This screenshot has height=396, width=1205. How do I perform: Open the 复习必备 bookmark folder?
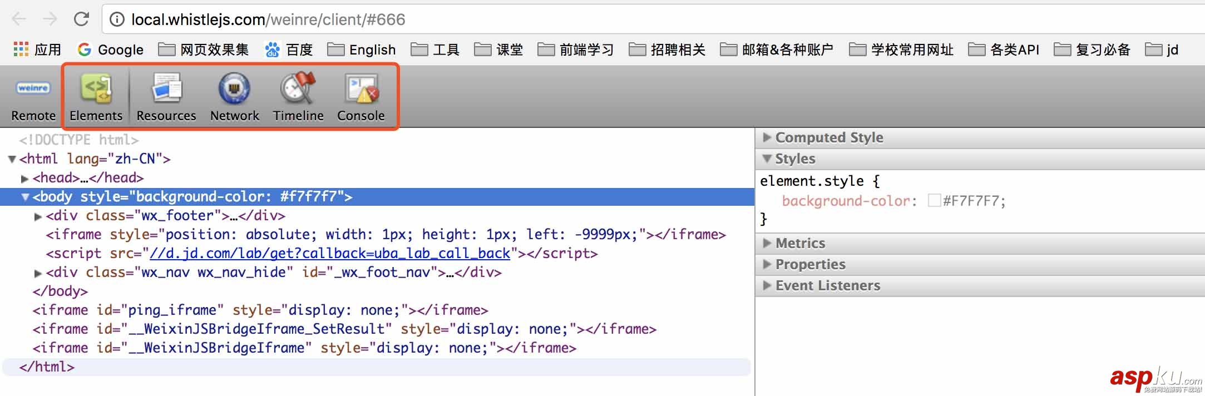point(1093,49)
